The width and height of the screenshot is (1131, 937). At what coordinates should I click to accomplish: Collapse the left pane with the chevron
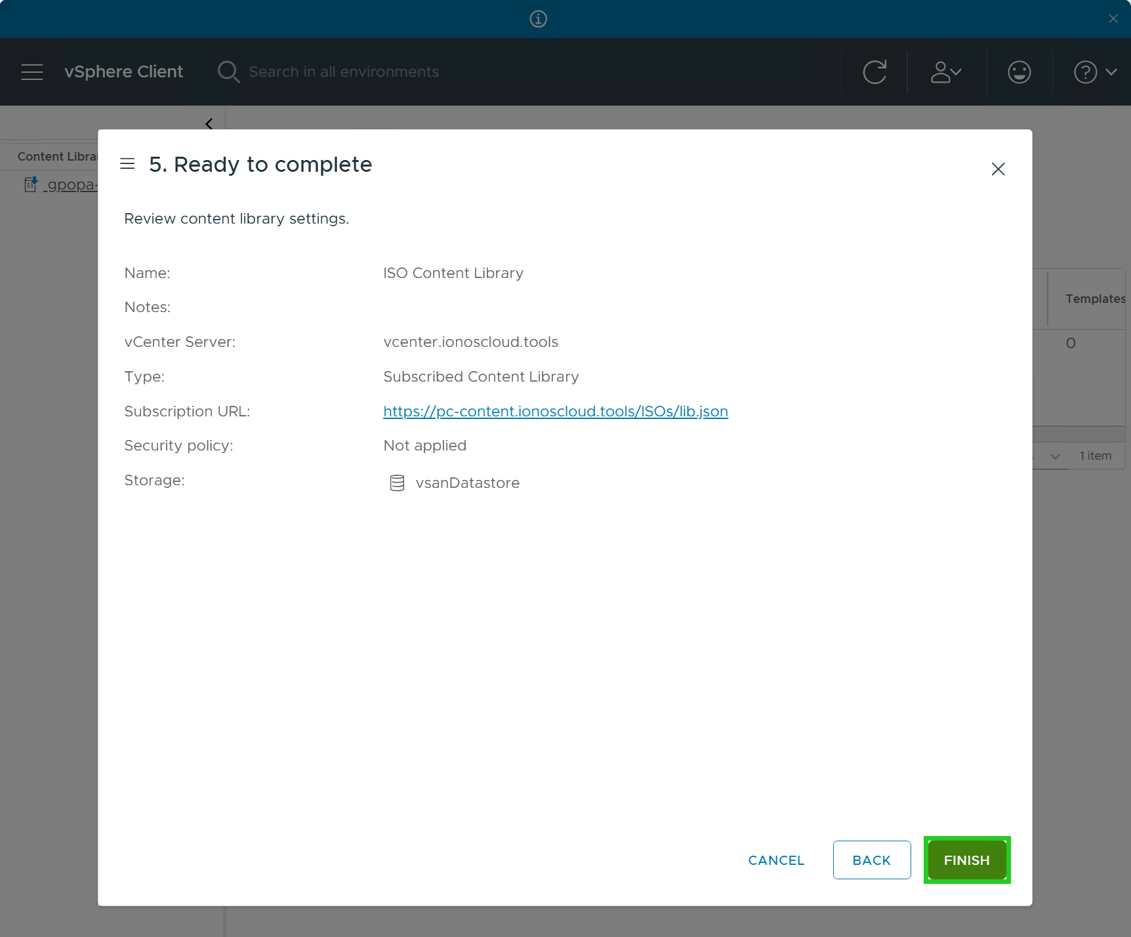[208, 123]
